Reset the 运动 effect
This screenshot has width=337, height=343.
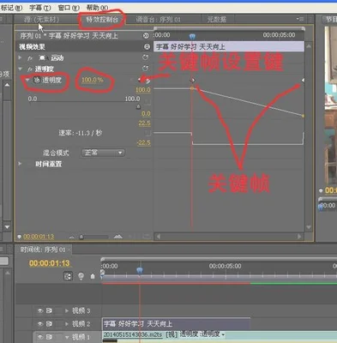tap(146, 57)
